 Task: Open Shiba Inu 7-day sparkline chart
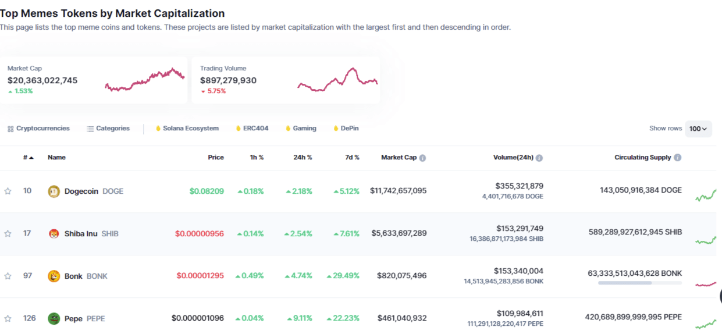pyautogui.click(x=706, y=240)
